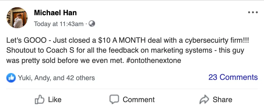Select the Comment button label
This screenshot has height=110, width=264.
coord(139,99)
